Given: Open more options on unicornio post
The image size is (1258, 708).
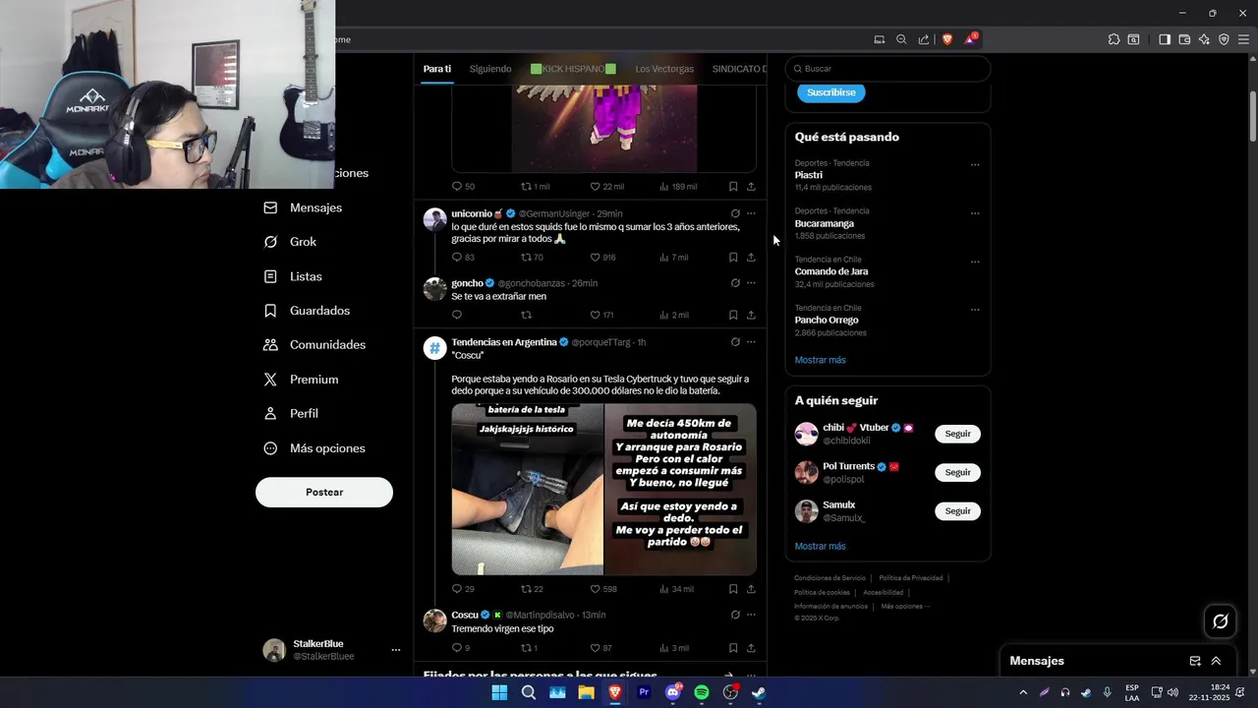Looking at the screenshot, I should [751, 213].
